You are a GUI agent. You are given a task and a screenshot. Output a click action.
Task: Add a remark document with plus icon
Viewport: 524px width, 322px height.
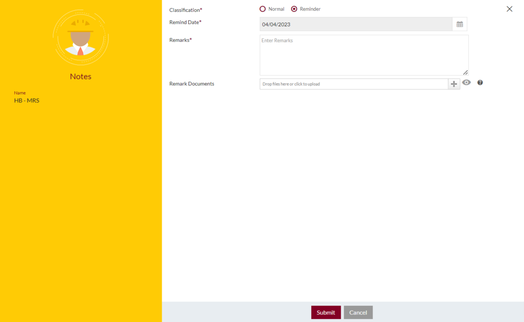(454, 84)
